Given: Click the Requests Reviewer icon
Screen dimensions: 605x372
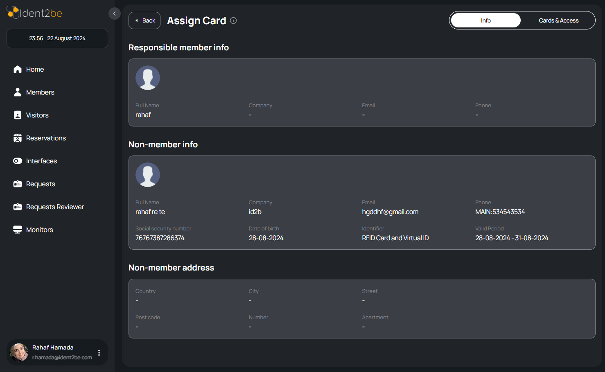Looking at the screenshot, I should [17, 207].
